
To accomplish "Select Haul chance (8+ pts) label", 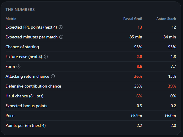I will (24, 96).
